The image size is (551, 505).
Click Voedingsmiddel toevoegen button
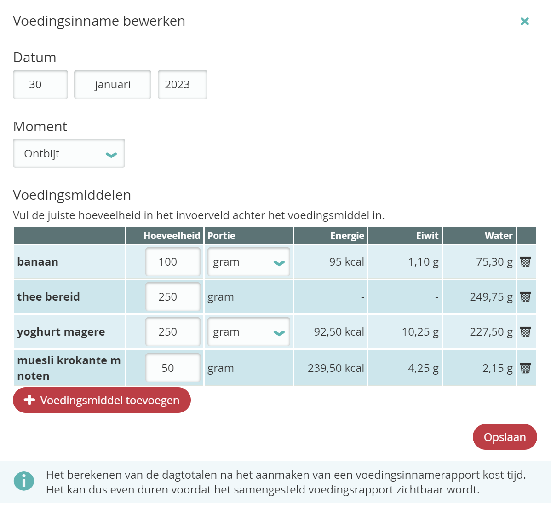pyautogui.click(x=102, y=400)
